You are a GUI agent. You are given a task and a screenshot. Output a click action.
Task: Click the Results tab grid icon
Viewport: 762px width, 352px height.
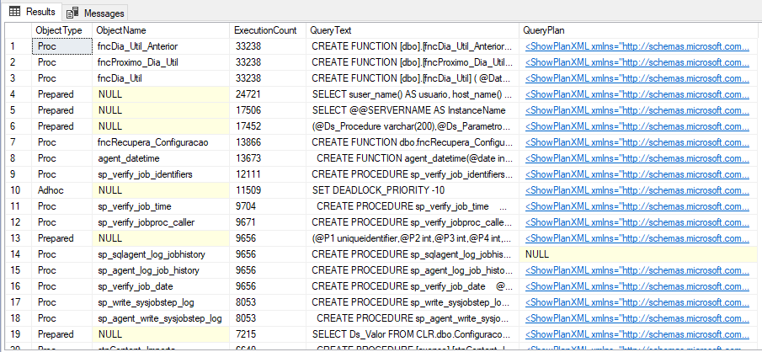click(x=14, y=13)
